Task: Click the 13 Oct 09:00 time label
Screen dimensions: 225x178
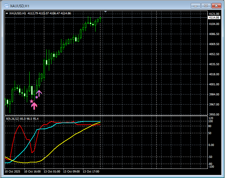Action: tap(71, 171)
